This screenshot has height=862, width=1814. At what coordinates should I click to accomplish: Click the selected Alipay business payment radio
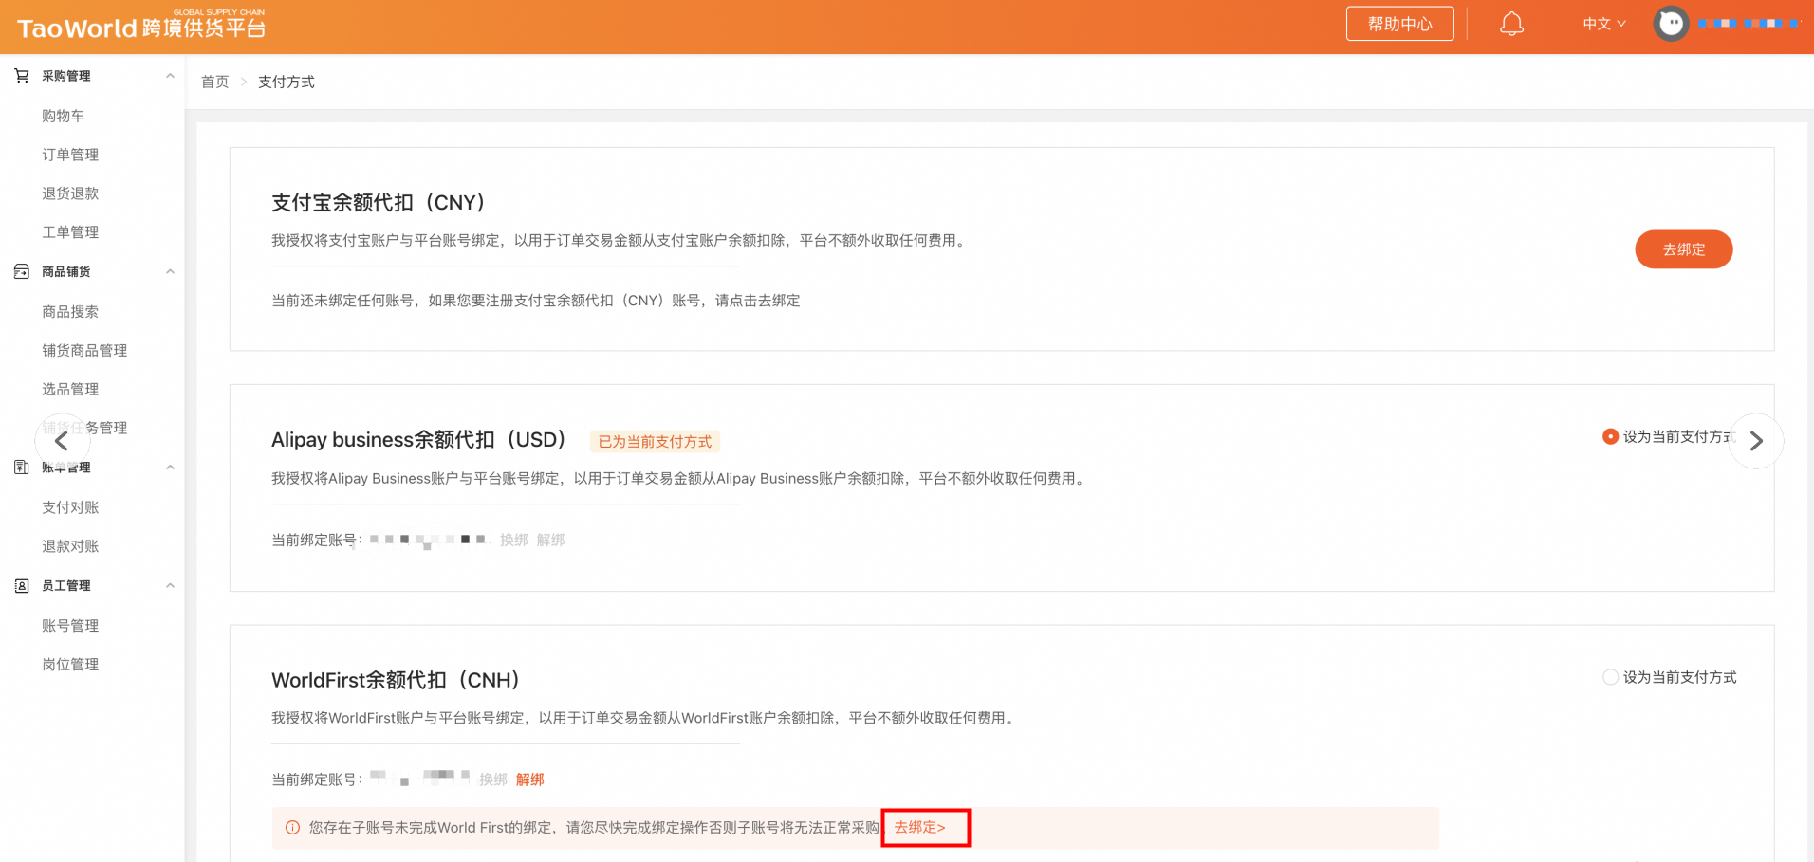pos(1610,436)
